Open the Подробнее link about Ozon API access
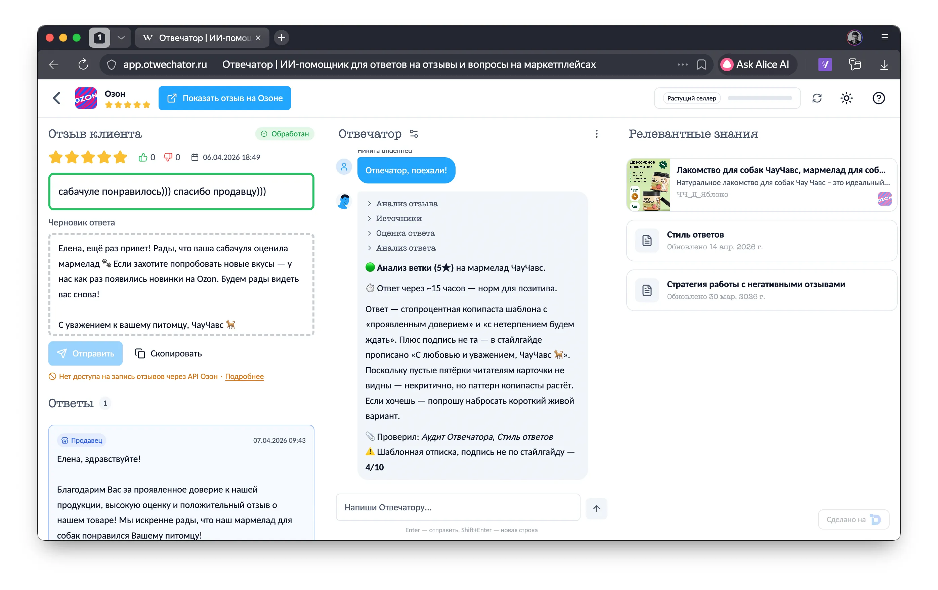This screenshot has width=938, height=590. (x=244, y=376)
